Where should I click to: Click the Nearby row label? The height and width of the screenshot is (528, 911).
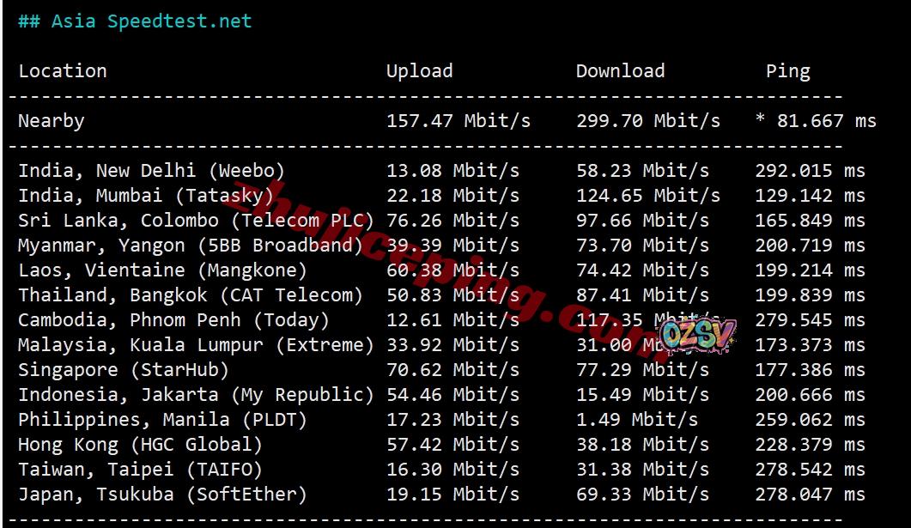[x=52, y=121]
